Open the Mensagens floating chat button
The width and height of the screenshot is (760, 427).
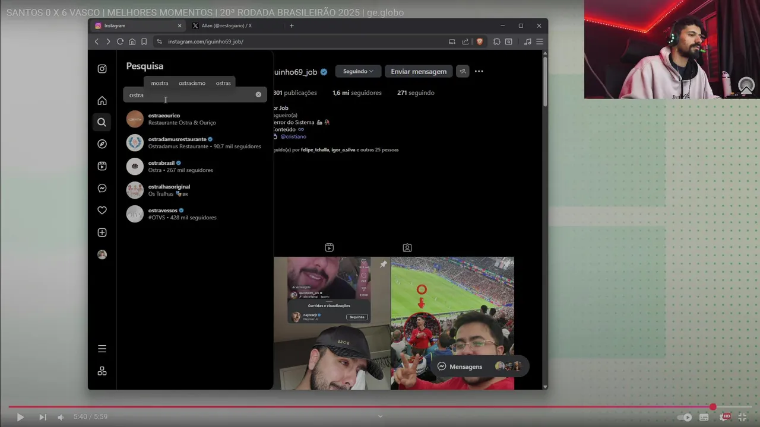click(480, 367)
